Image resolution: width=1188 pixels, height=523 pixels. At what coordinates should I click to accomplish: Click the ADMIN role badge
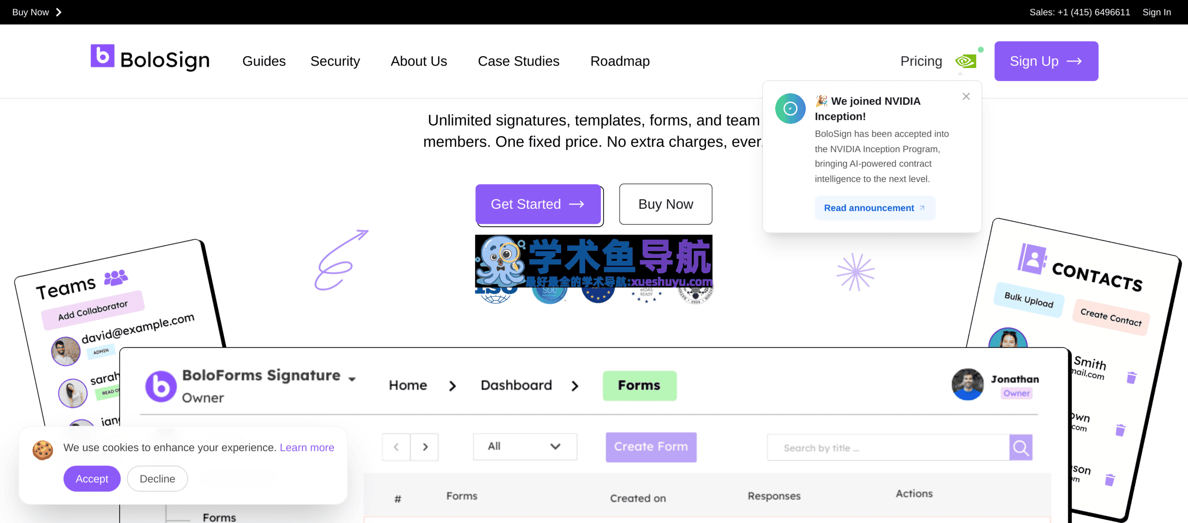pos(101,351)
